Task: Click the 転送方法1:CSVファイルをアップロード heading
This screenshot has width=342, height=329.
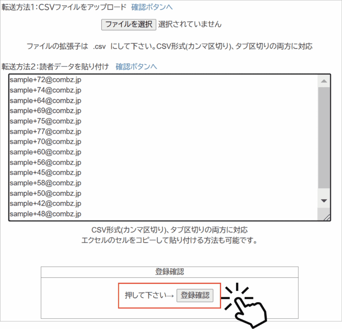Action: click(x=64, y=7)
